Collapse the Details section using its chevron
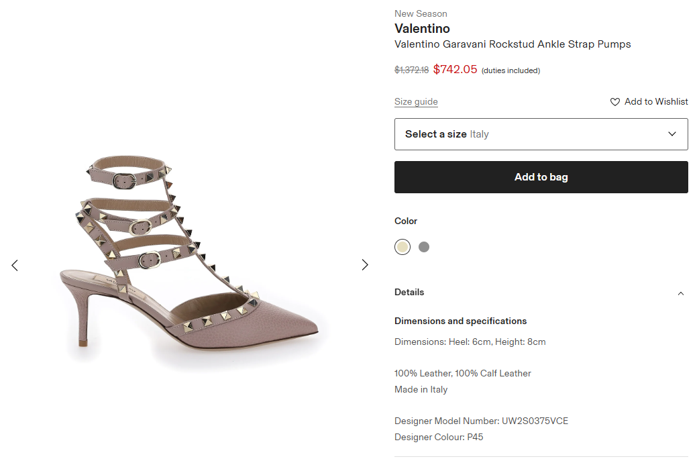This screenshot has width=699, height=463. (x=681, y=293)
